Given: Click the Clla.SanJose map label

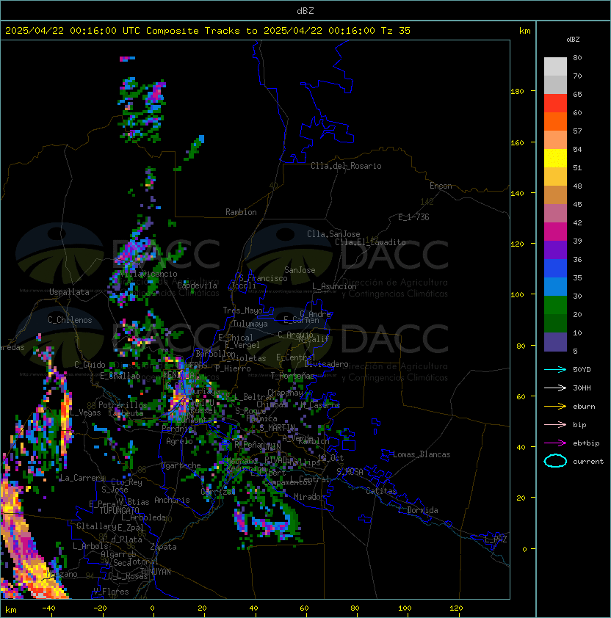Looking at the screenshot, I should tap(333, 234).
